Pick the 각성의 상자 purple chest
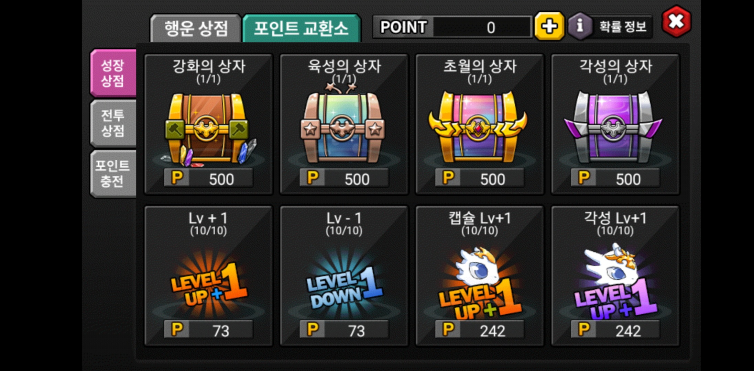 615,126
